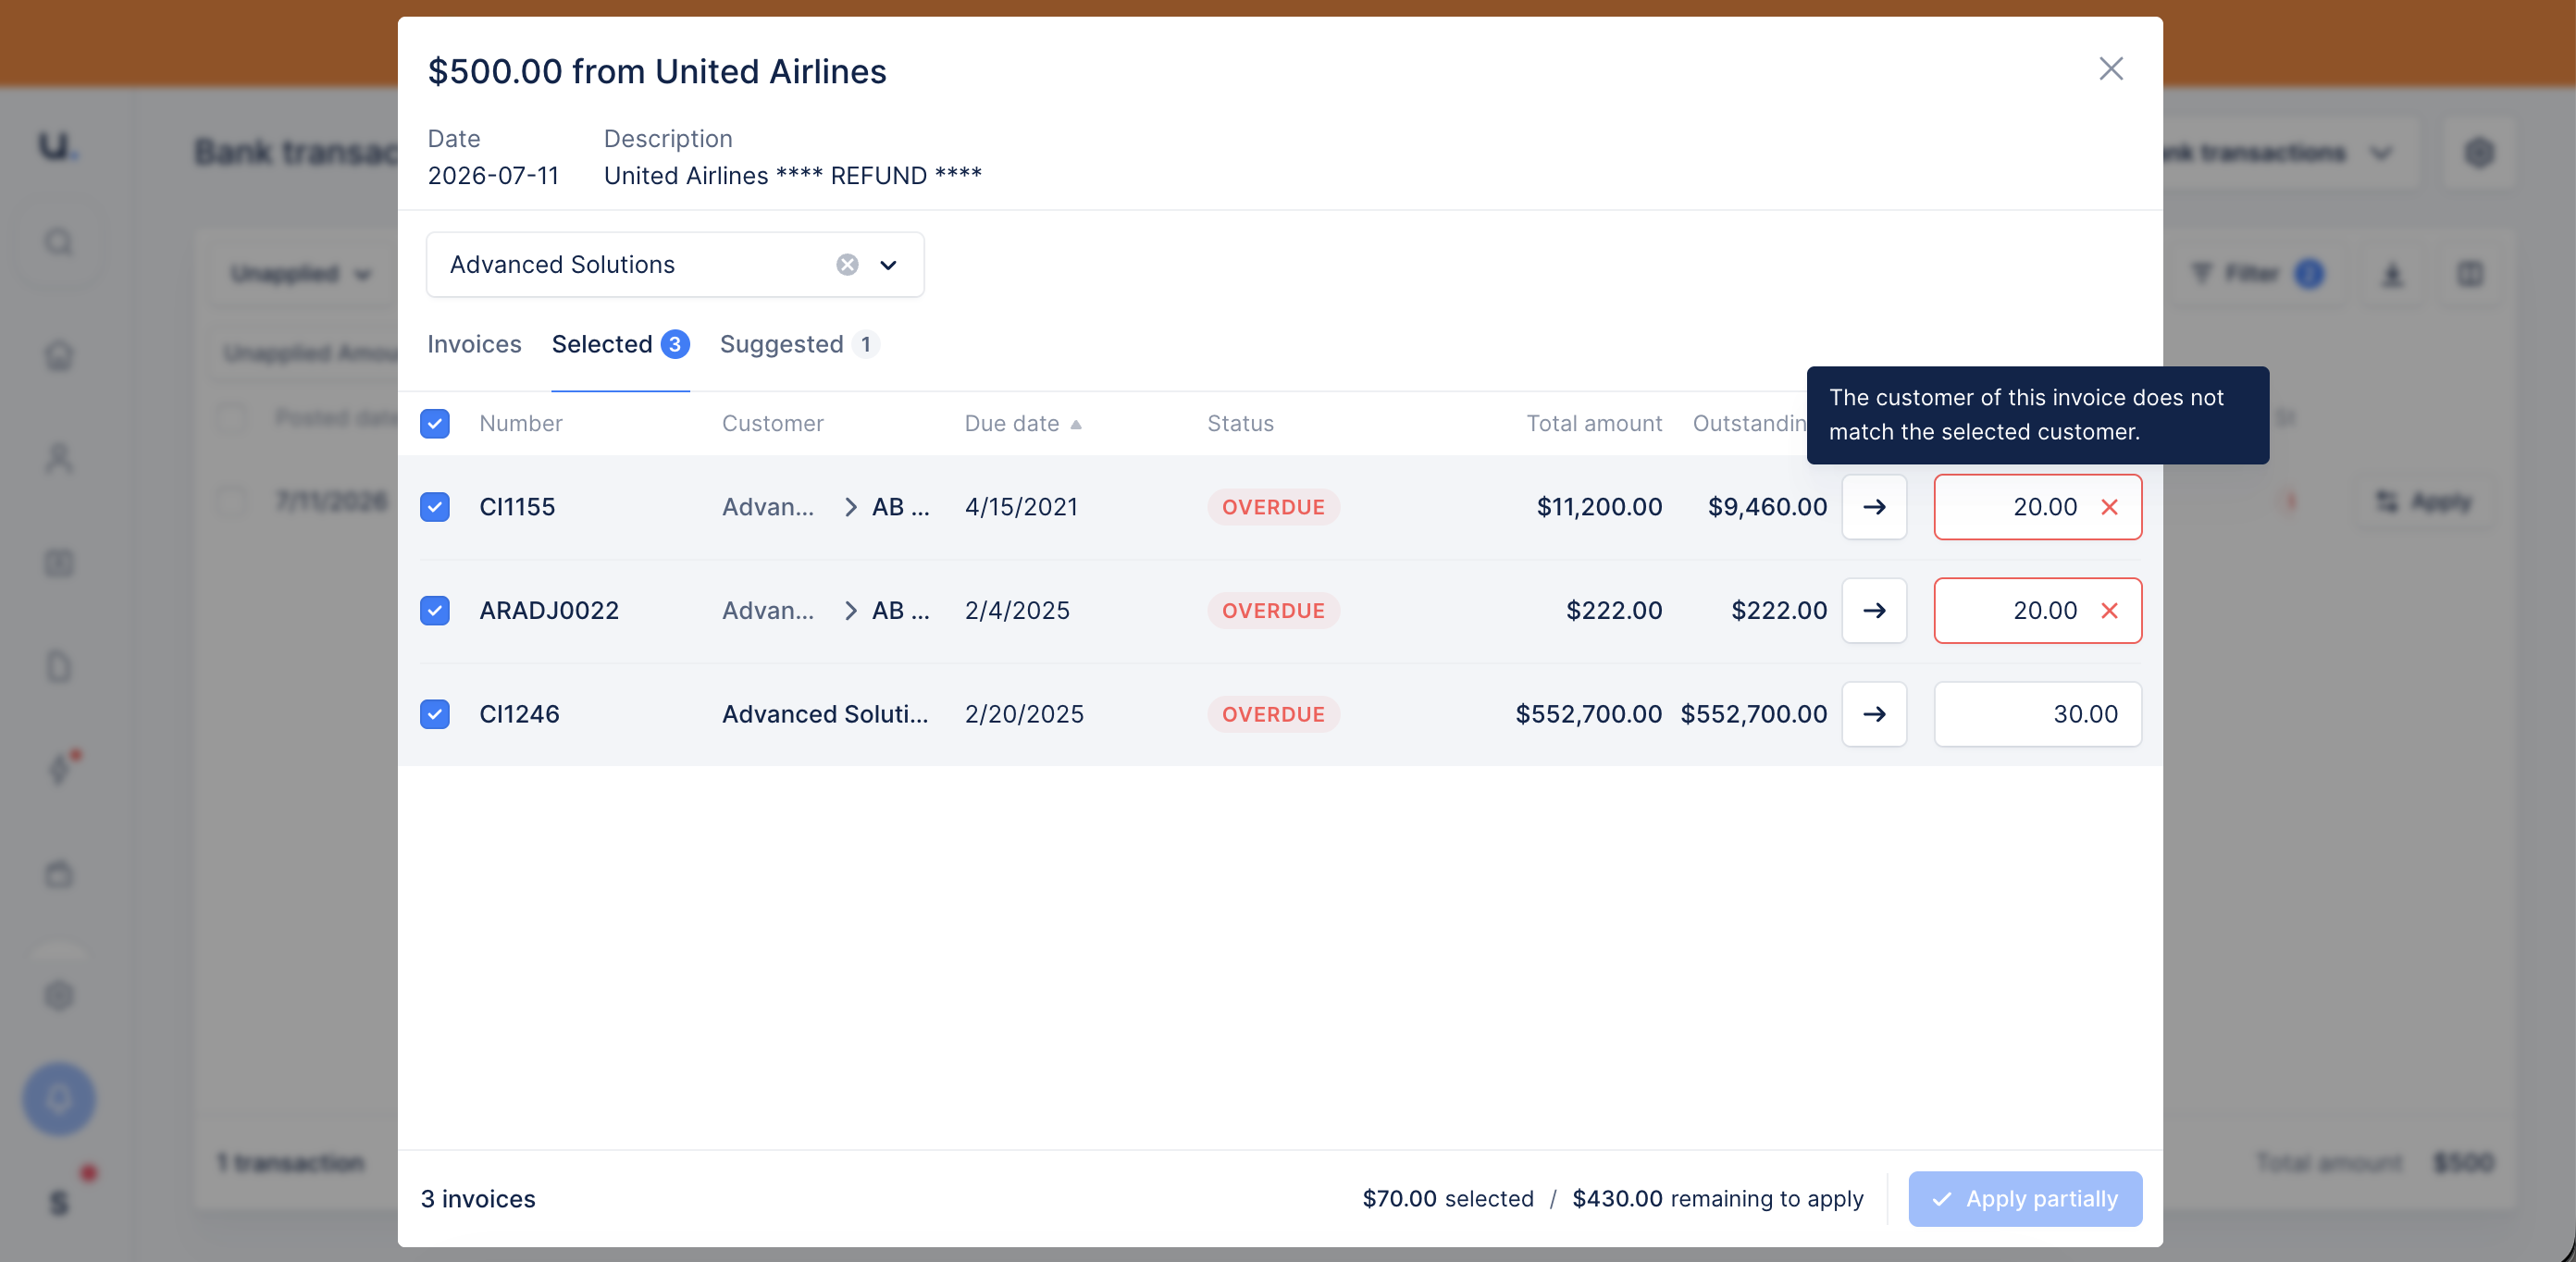Screen dimensions: 2576x1262
Task: Click the Advanced Soluti... customer on CI1246
Action: [825, 715]
